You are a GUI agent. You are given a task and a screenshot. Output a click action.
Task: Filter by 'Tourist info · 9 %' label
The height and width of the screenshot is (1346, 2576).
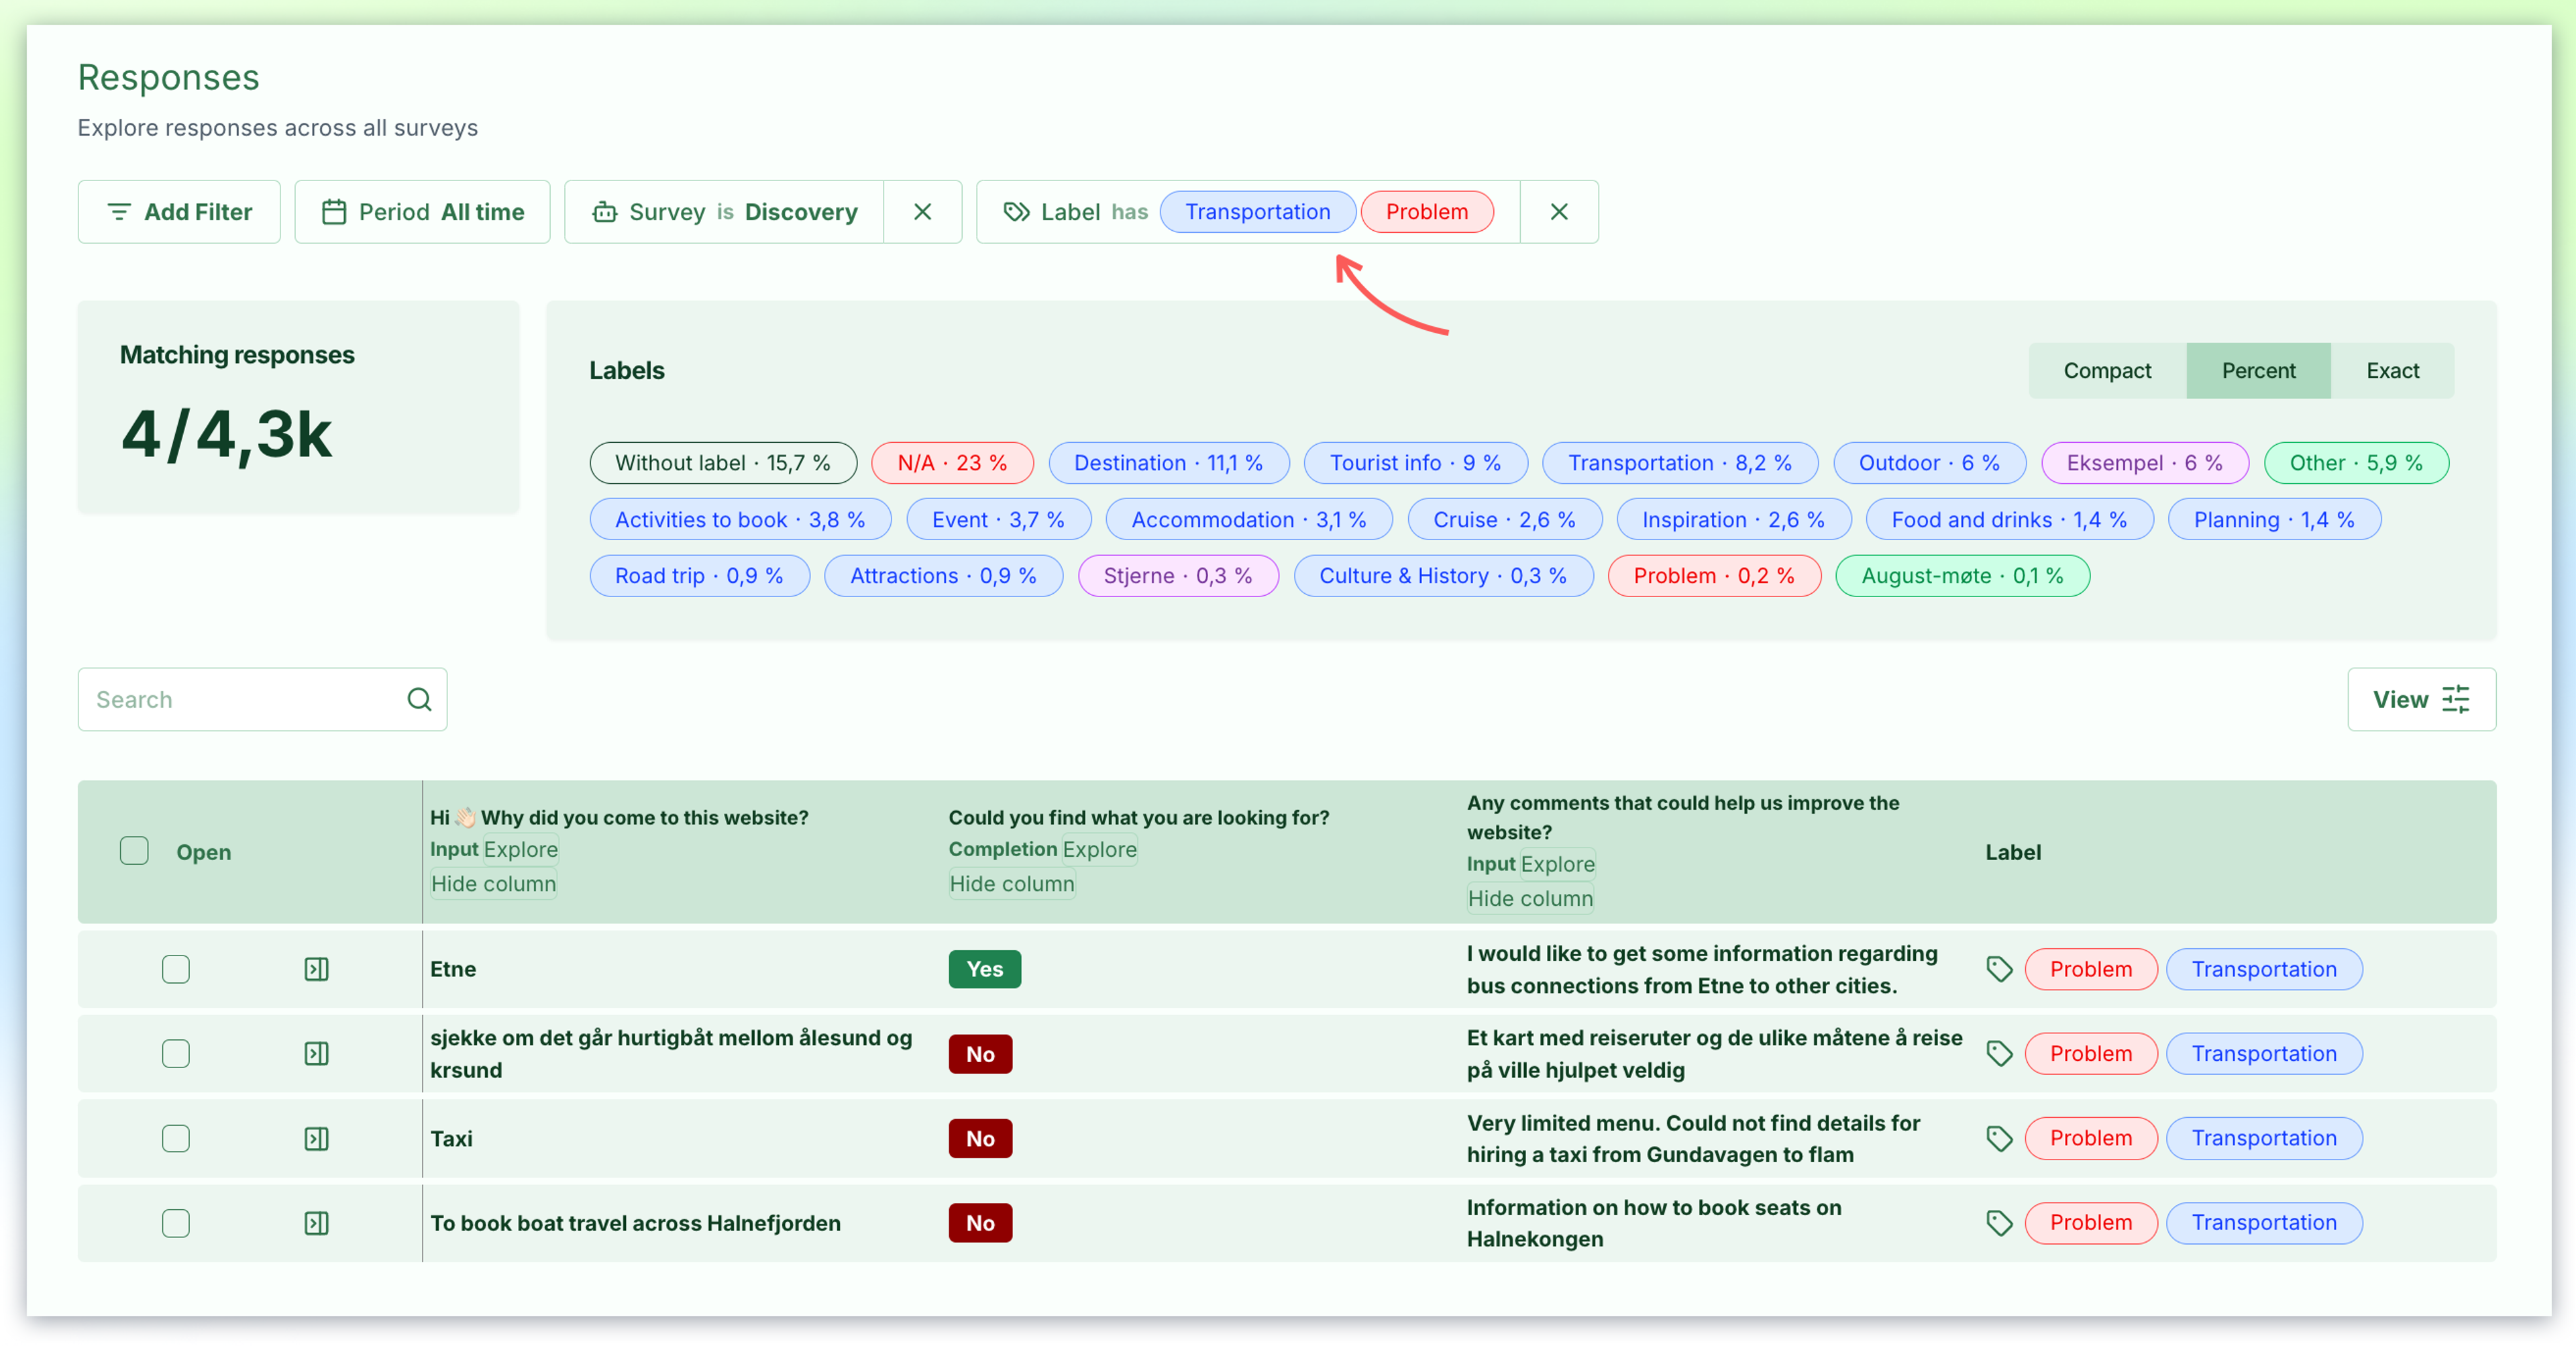coord(1415,463)
